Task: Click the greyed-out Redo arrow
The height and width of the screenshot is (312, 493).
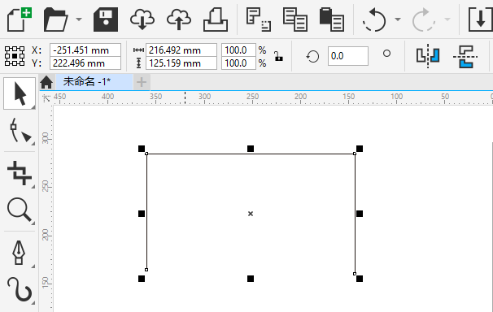Action: tap(424, 19)
